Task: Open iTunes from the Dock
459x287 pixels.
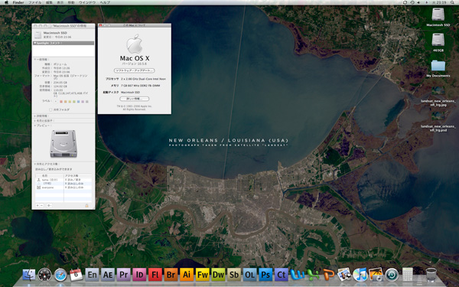Action: [360, 275]
